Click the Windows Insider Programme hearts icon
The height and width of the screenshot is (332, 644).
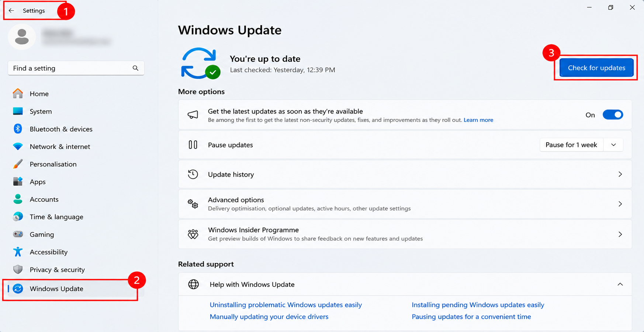(193, 234)
